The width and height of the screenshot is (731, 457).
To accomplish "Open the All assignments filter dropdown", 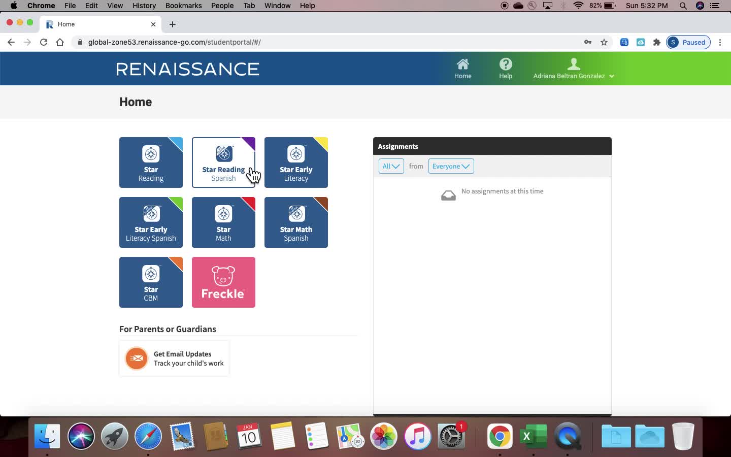I will [x=391, y=166].
